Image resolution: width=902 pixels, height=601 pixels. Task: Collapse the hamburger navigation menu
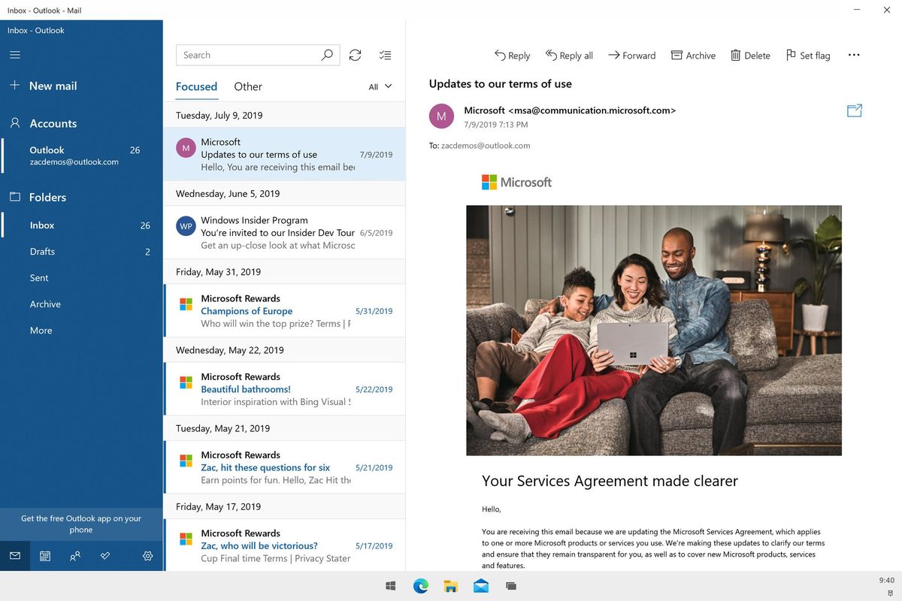pos(15,55)
